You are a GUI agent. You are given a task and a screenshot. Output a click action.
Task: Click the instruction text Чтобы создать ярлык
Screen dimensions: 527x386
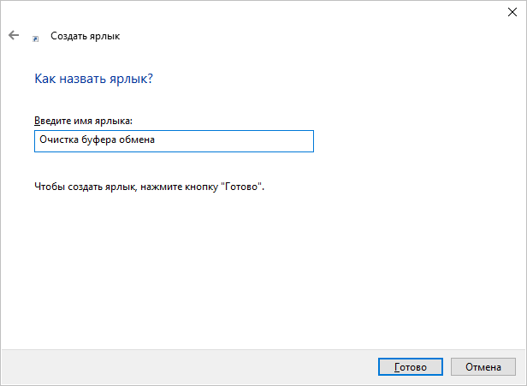tap(84, 186)
